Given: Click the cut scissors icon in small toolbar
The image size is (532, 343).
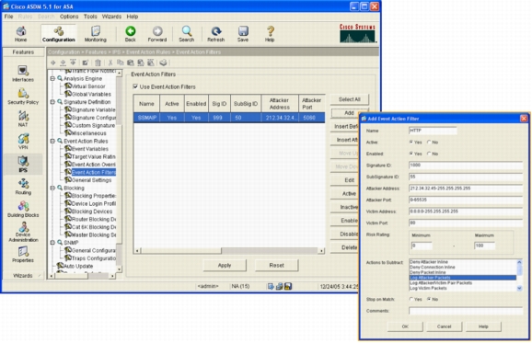Looking at the screenshot, I should (x=110, y=63).
